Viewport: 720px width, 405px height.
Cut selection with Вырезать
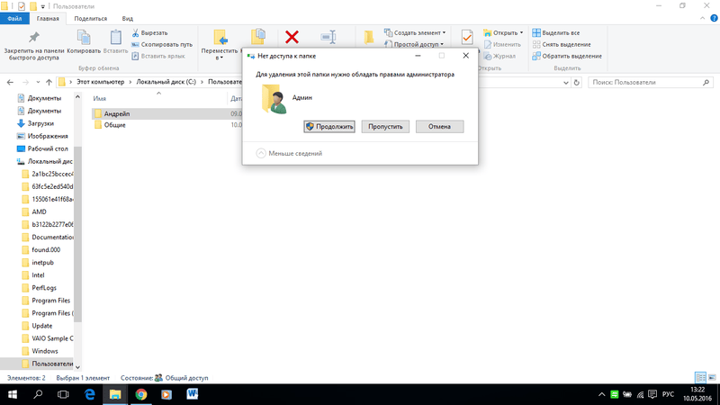(x=149, y=33)
